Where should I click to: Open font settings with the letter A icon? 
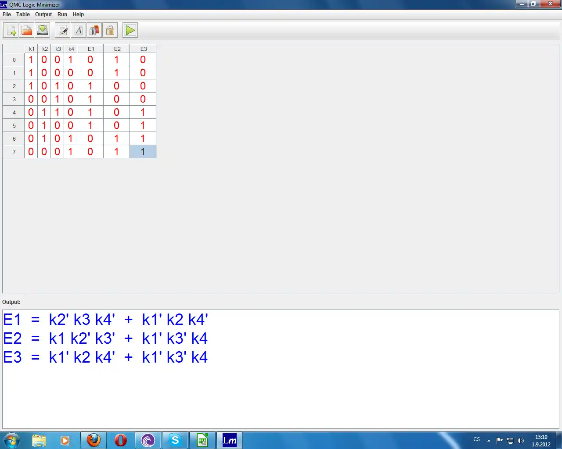tap(79, 30)
